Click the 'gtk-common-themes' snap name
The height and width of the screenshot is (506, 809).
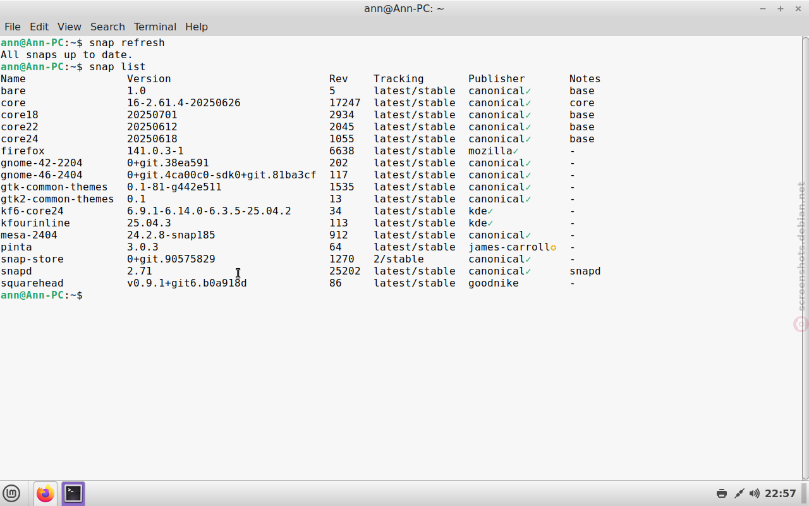pos(54,187)
